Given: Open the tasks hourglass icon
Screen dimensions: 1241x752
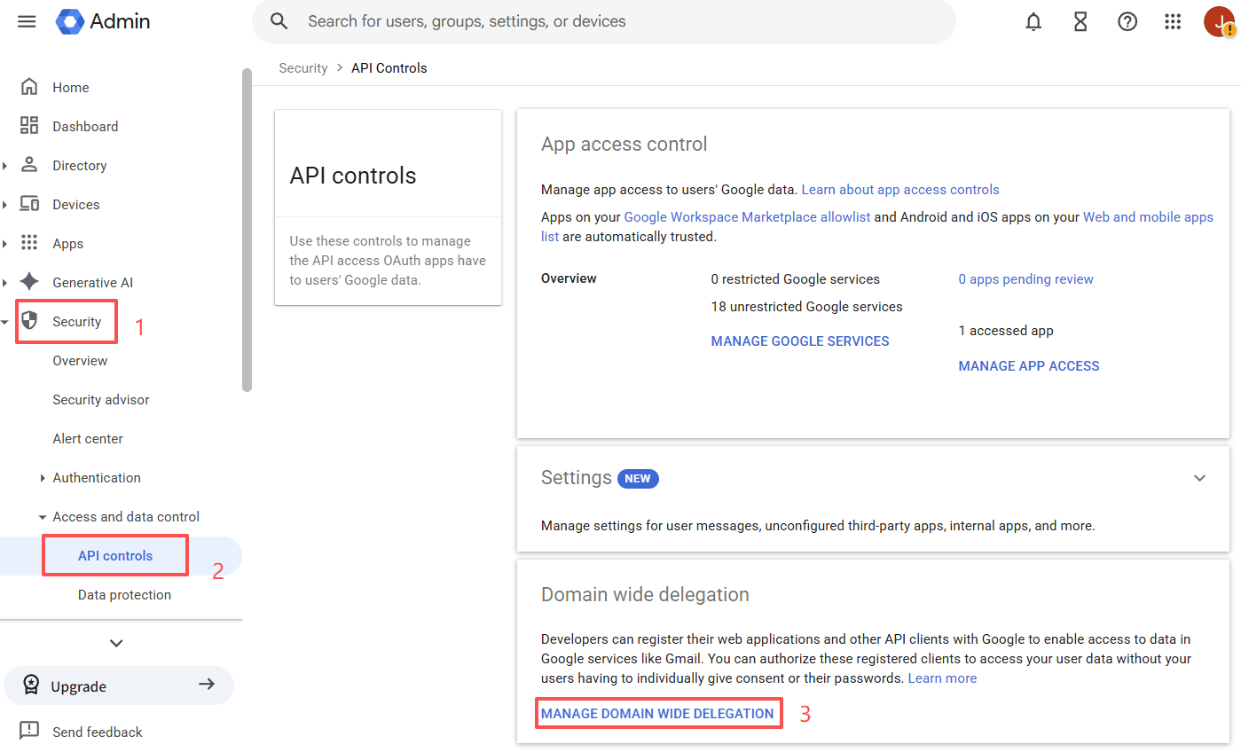Looking at the screenshot, I should click(x=1080, y=21).
